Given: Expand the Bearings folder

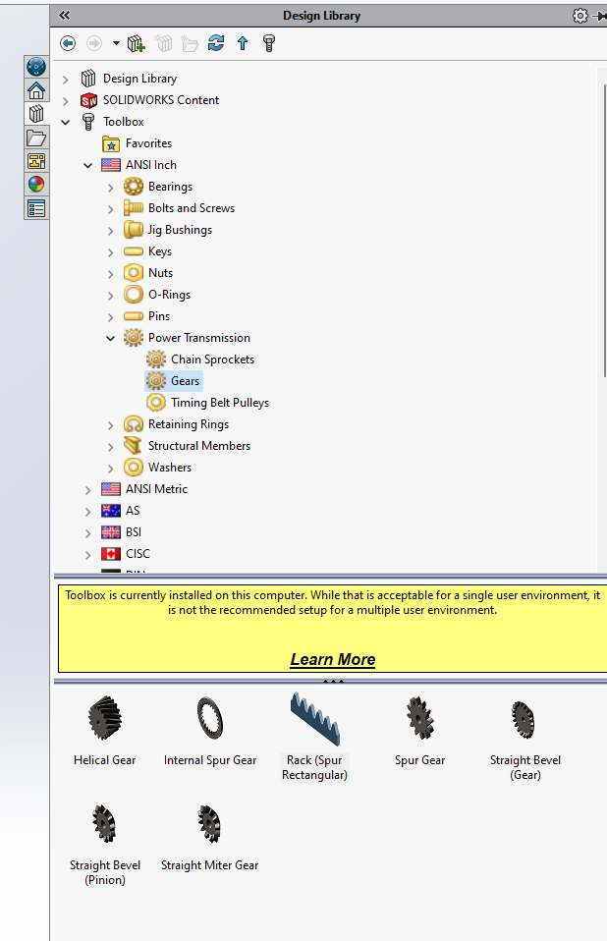Looking at the screenshot, I should 110,188.
